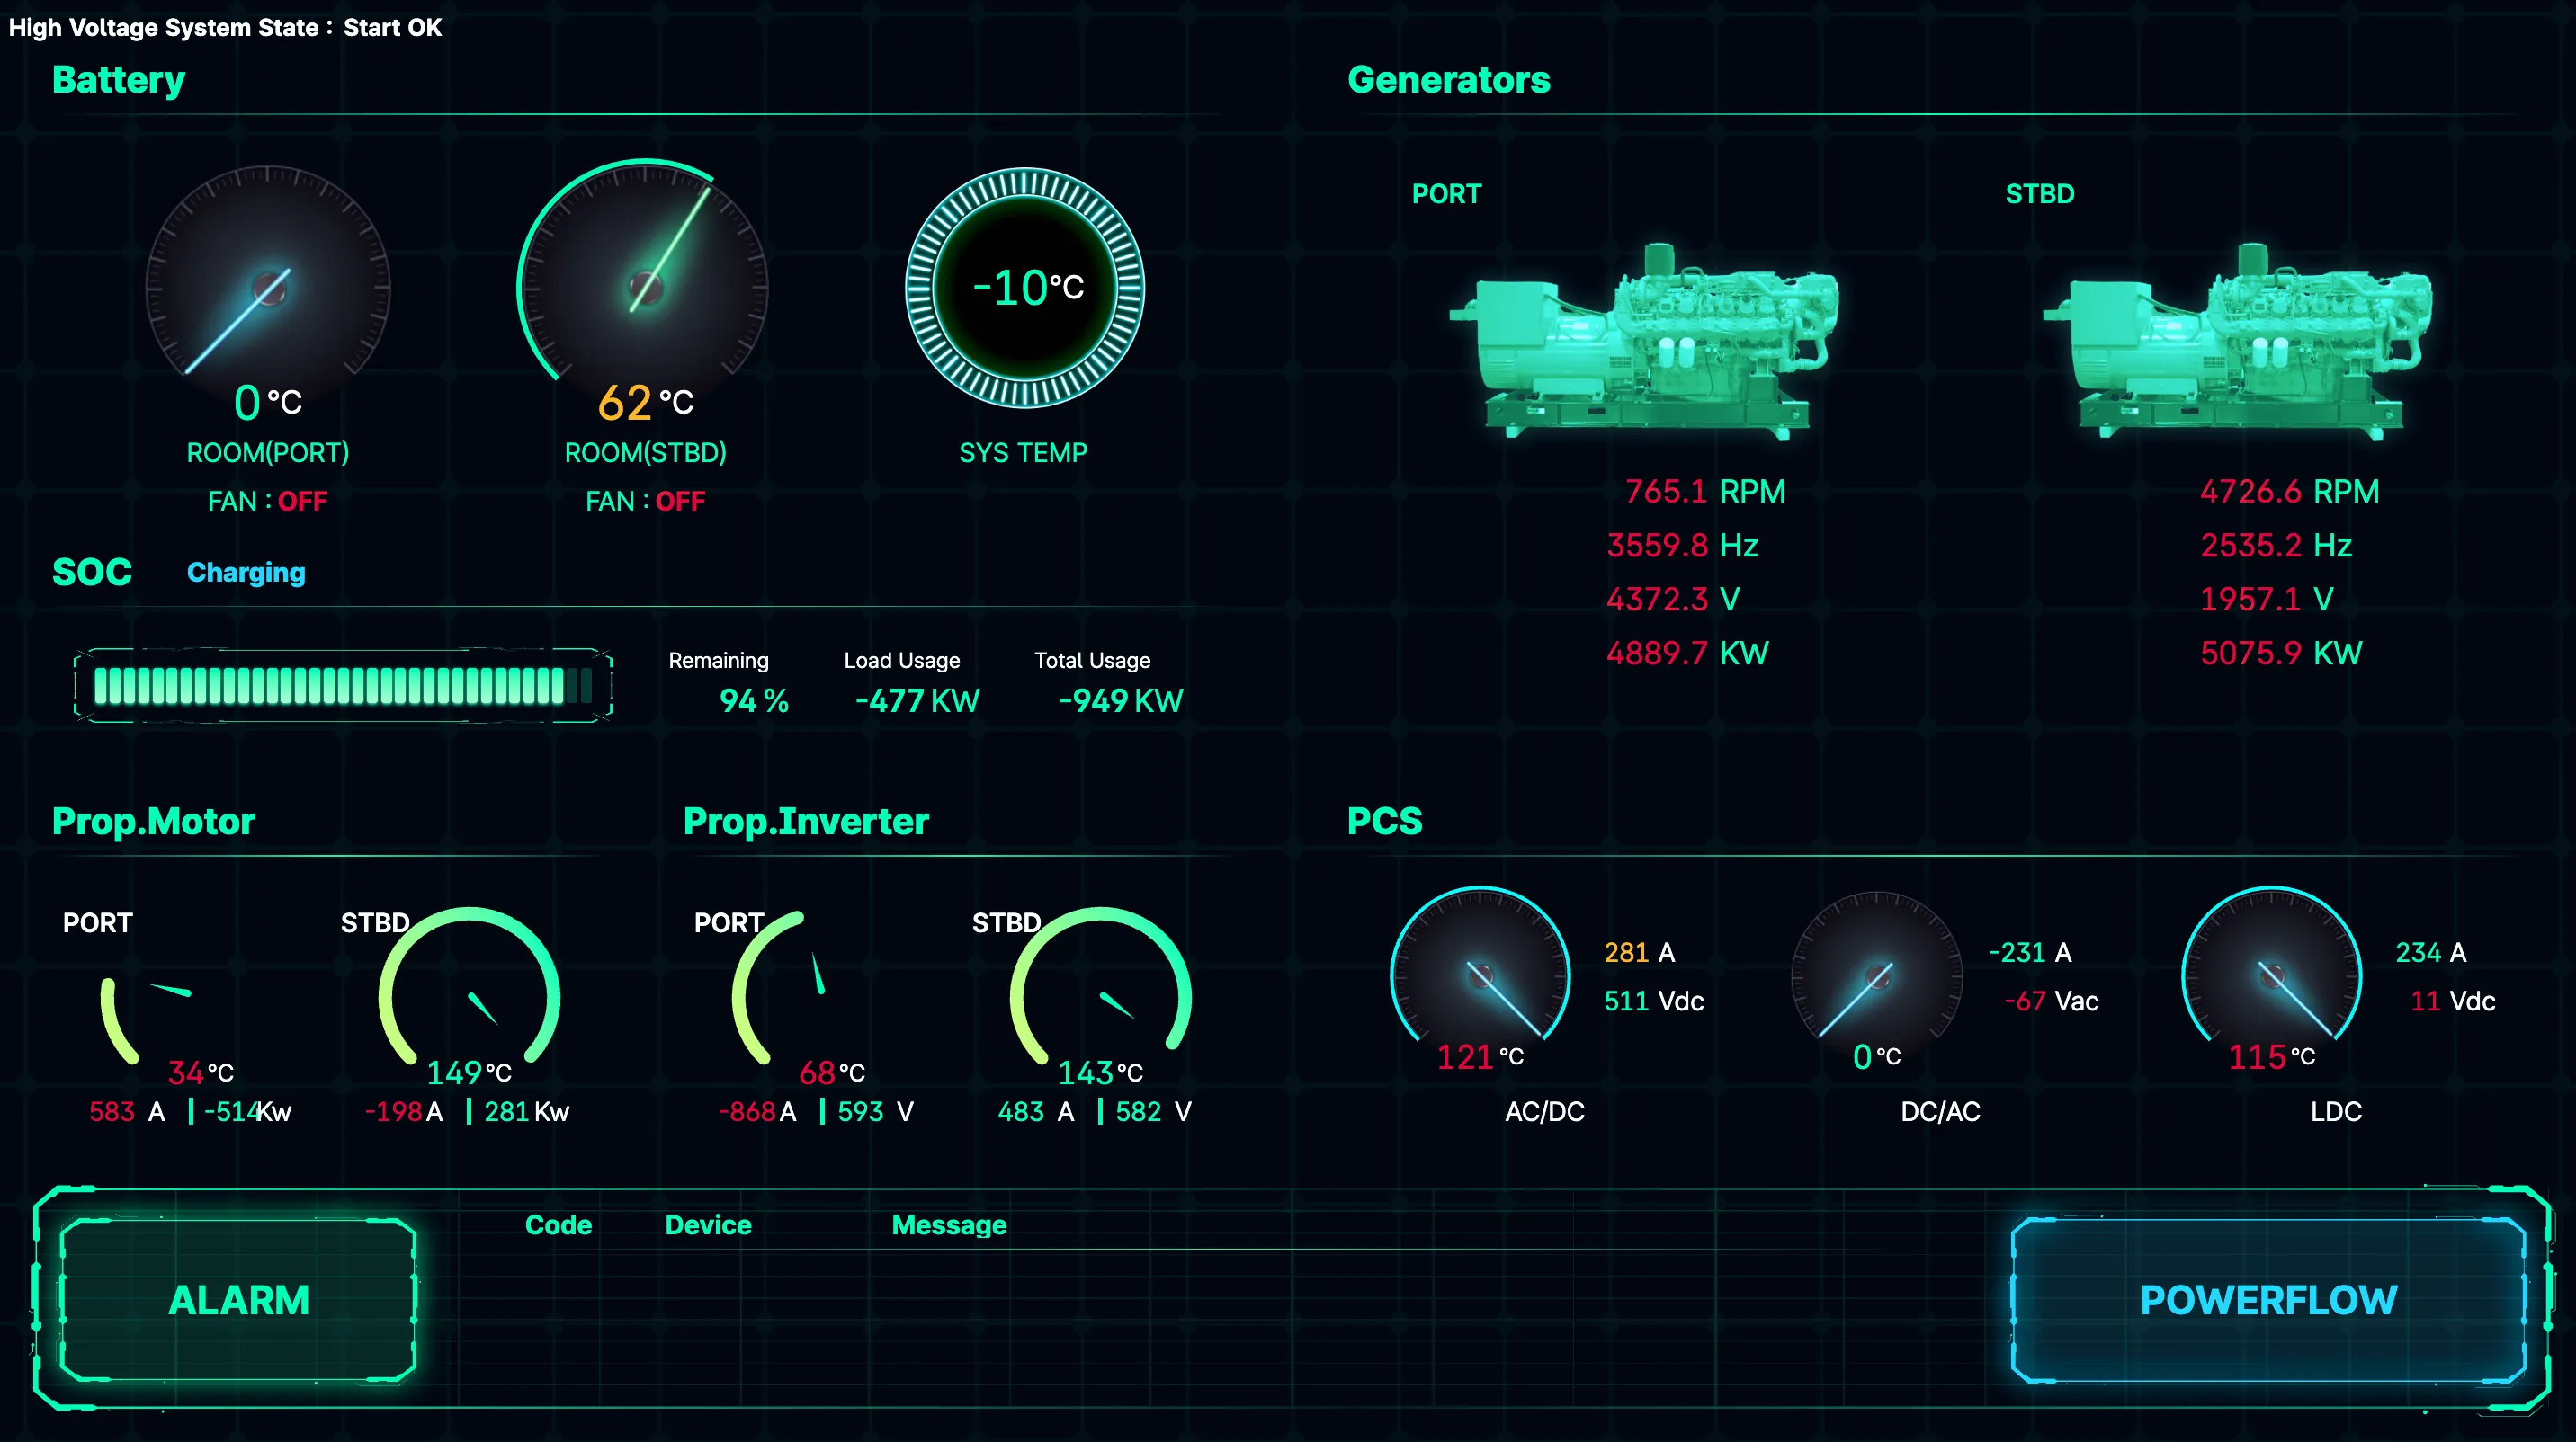The image size is (2576, 1442).
Task: Click the Message column header
Action: pyautogui.click(x=948, y=1225)
